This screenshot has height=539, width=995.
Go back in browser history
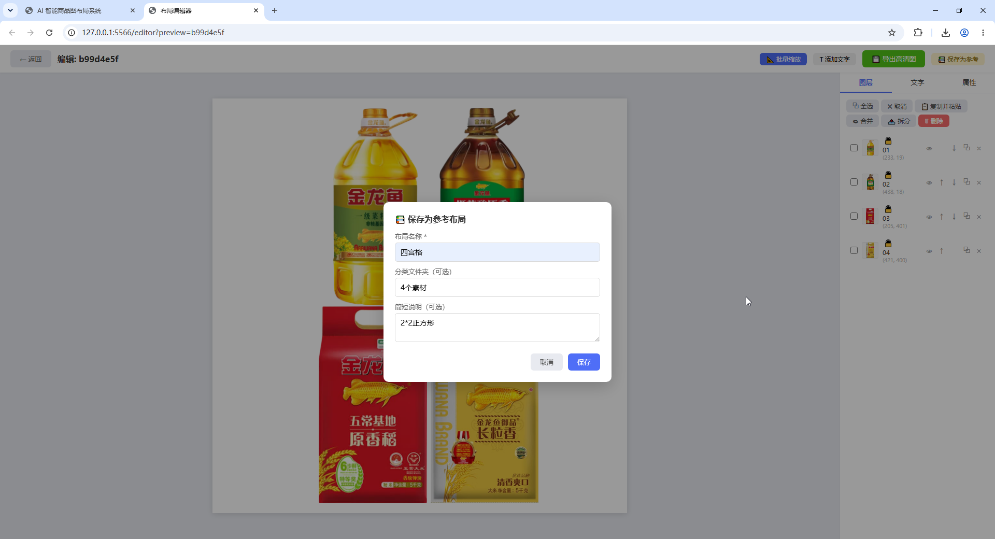click(x=12, y=33)
